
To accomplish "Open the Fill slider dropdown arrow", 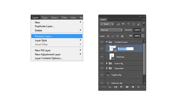I will [143, 36].
